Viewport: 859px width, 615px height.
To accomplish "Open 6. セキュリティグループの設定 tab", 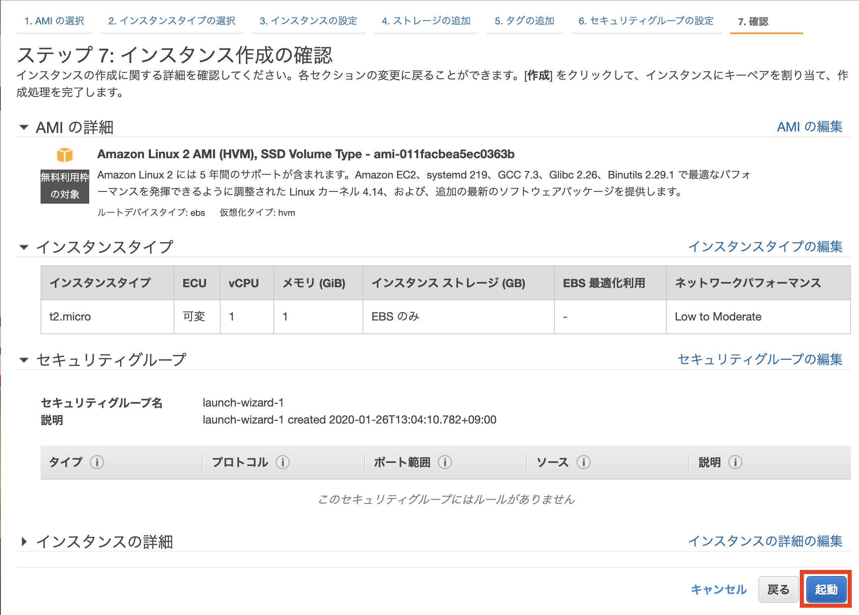I will coord(646,21).
